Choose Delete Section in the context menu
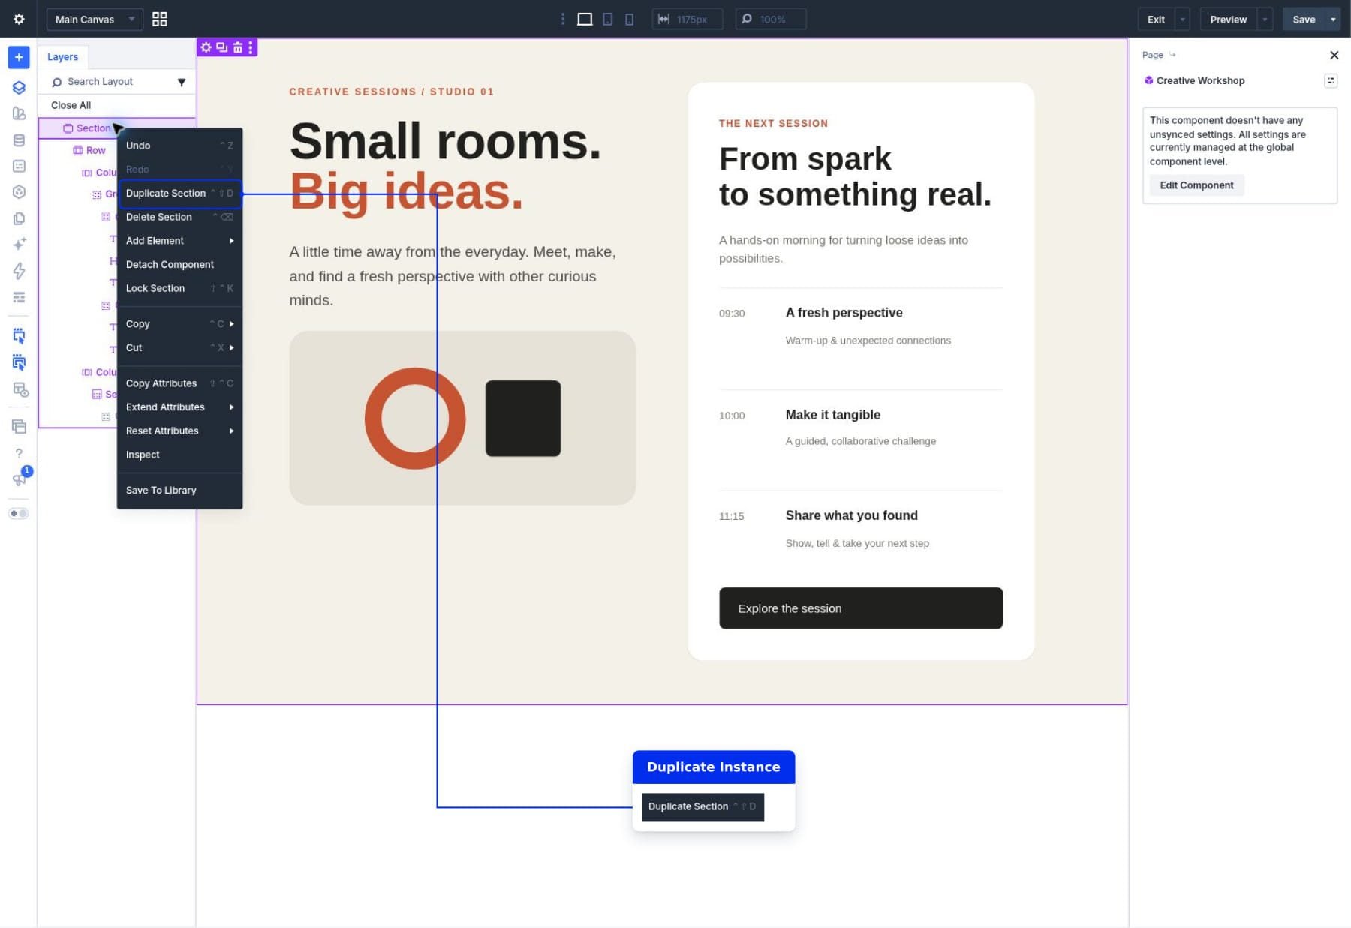 [x=179, y=217]
